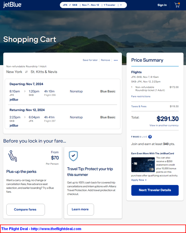The width and height of the screenshot is (186, 233).
Task: Click Learn more about travel protection
Action: tap(81, 209)
